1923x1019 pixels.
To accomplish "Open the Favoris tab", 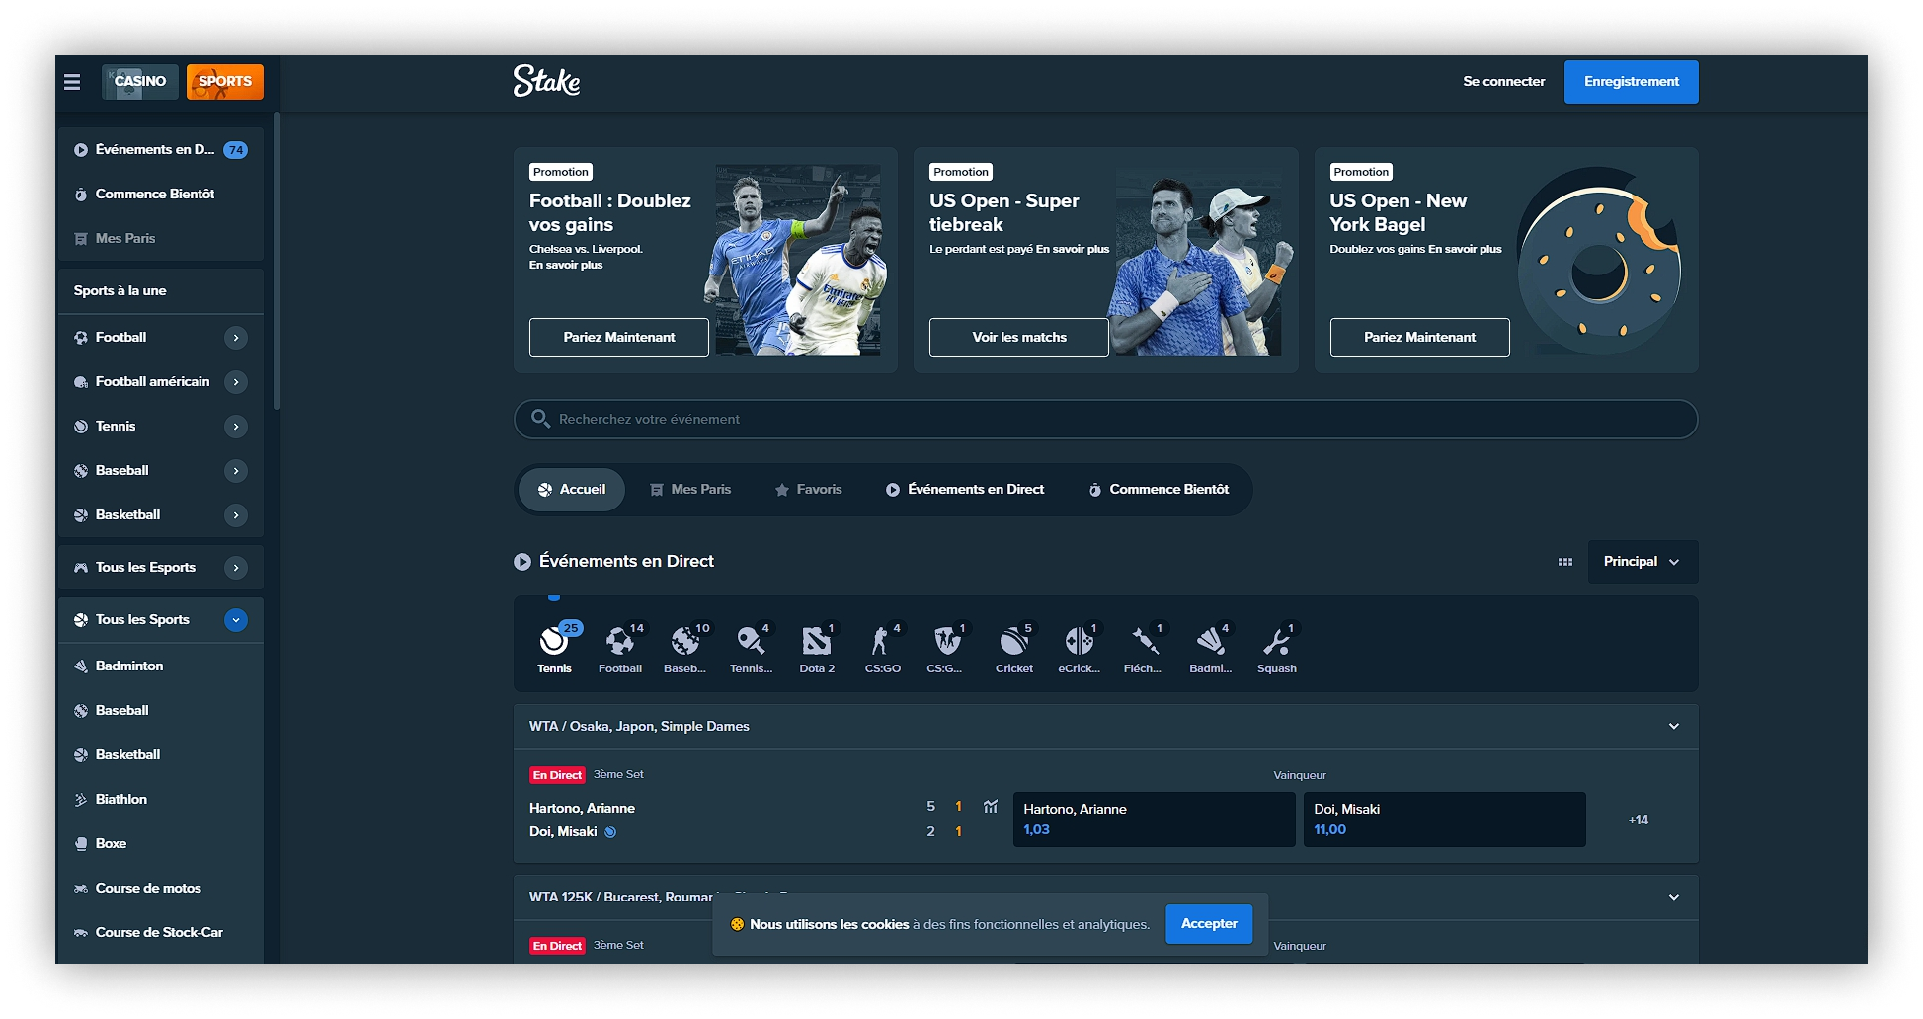I will 807,489.
